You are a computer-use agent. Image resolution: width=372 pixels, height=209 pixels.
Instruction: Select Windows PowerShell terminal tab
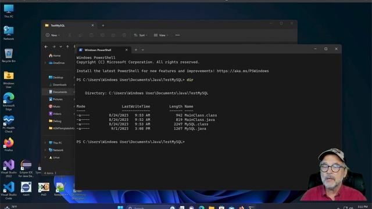tap(103, 50)
